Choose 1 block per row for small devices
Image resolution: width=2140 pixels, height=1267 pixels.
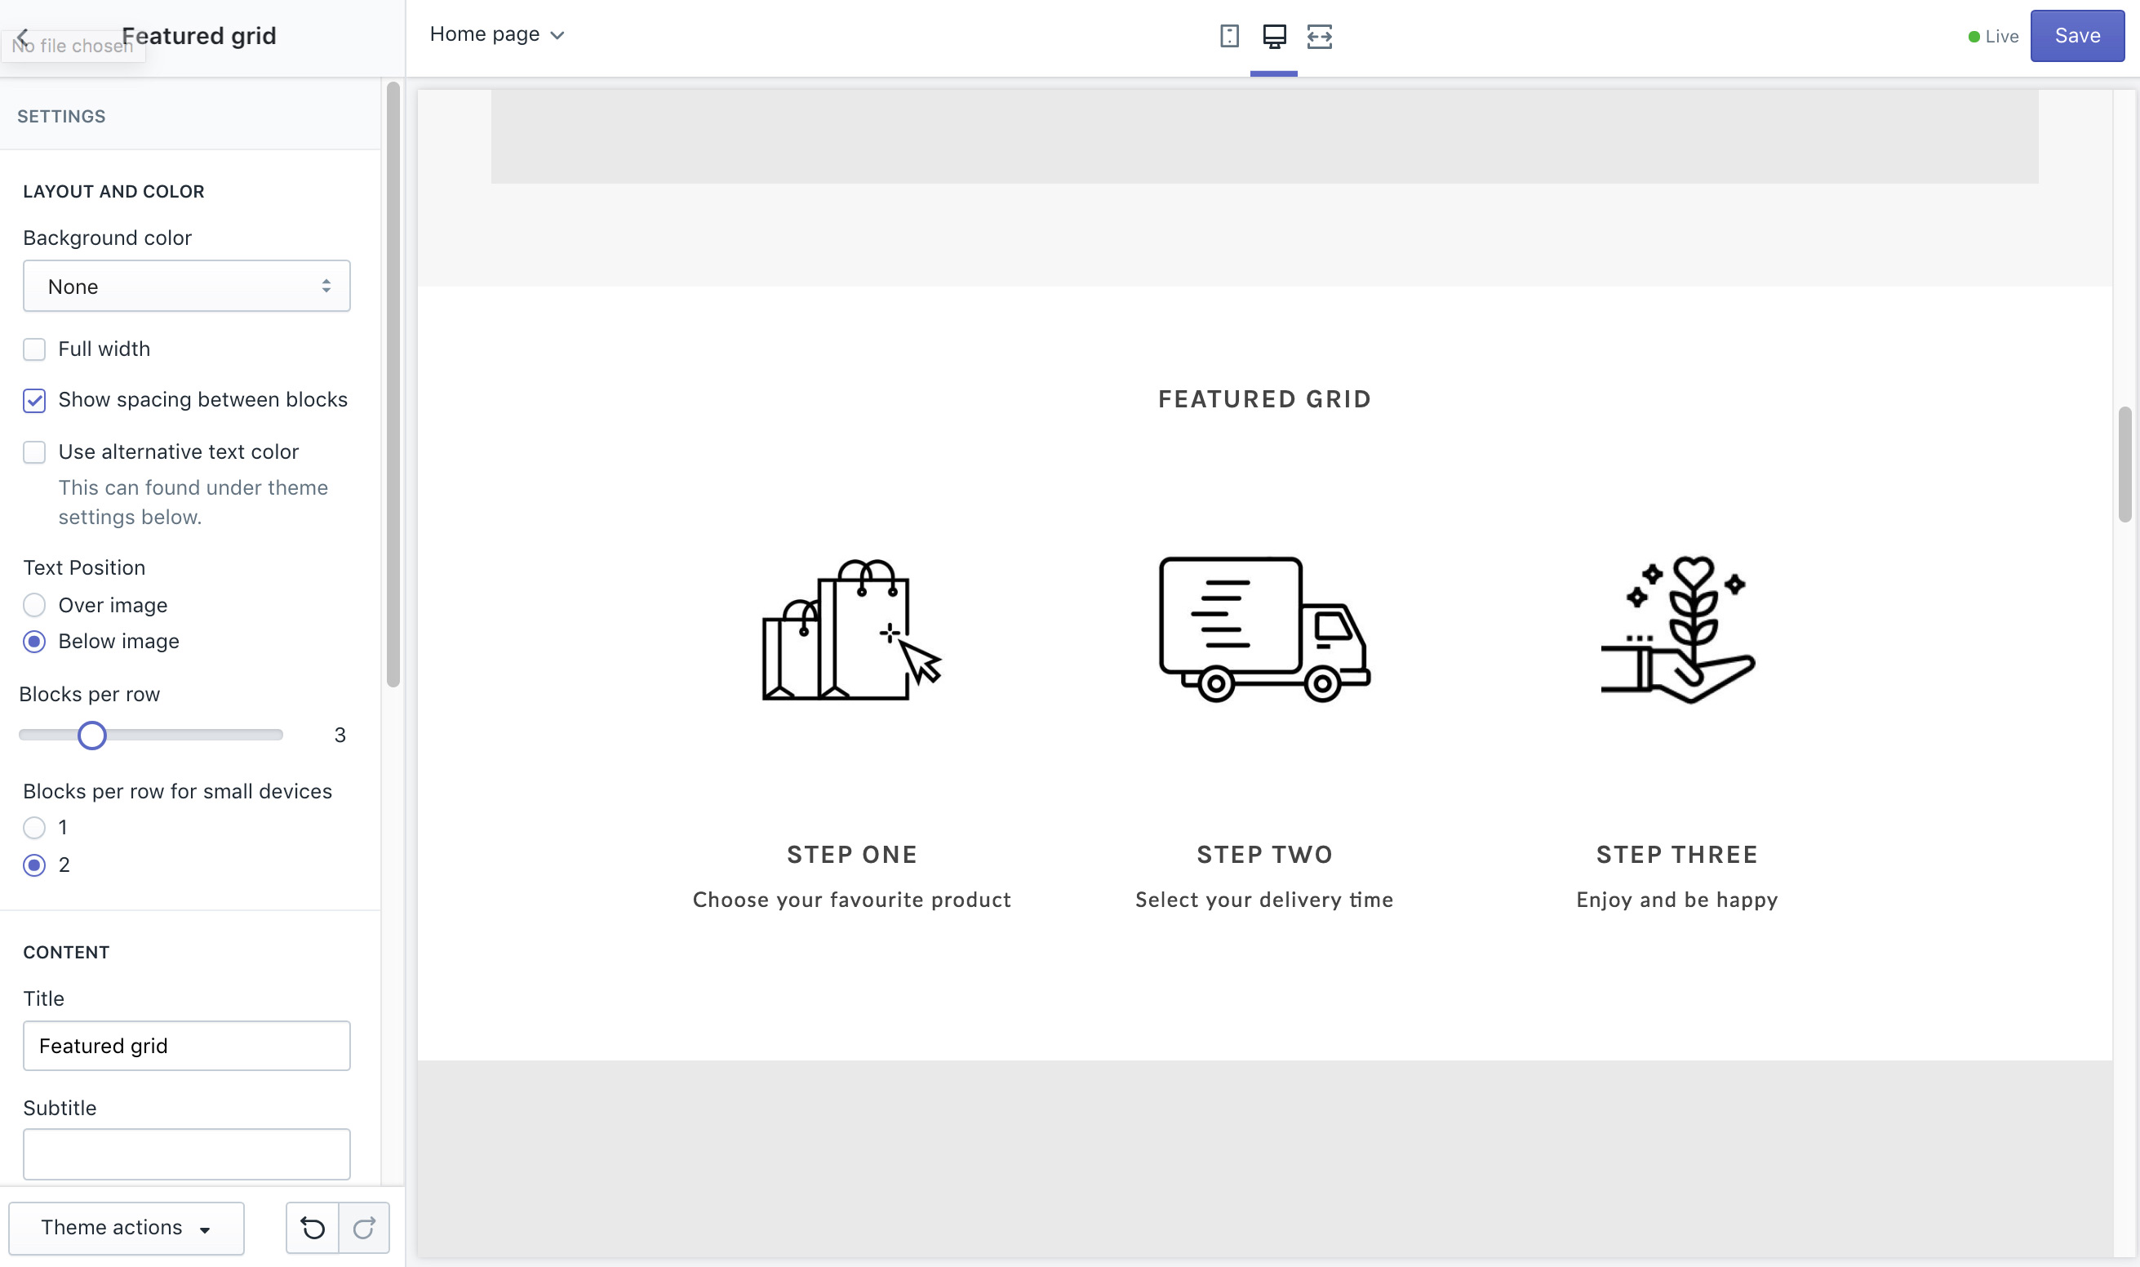click(34, 827)
